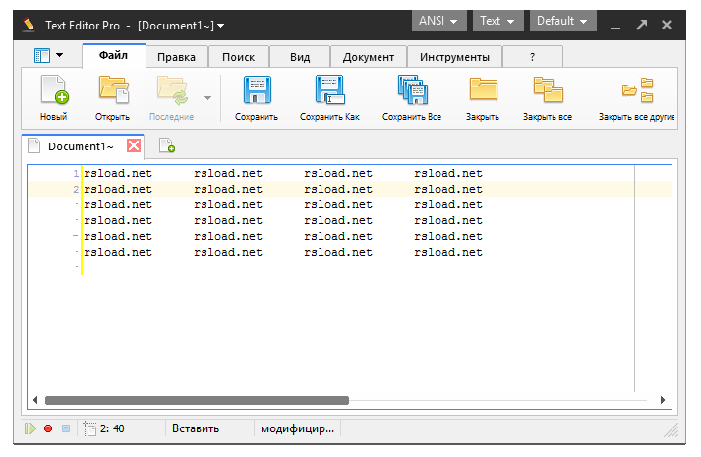Screen dimensions: 701x457
Task: Start macro recording with red button
Action: [48, 428]
